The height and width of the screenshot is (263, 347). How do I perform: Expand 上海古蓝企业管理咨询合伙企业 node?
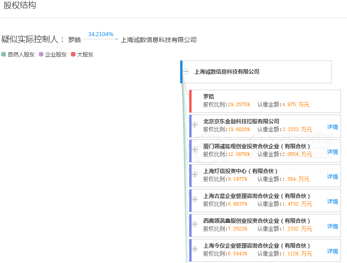(x=195, y=199)
